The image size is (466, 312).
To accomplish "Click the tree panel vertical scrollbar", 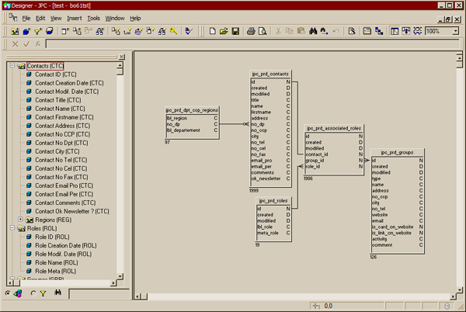I will (x=120, y=171).
